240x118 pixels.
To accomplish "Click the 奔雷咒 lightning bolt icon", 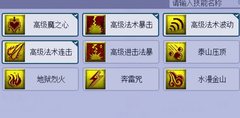I will coord(95,79).
